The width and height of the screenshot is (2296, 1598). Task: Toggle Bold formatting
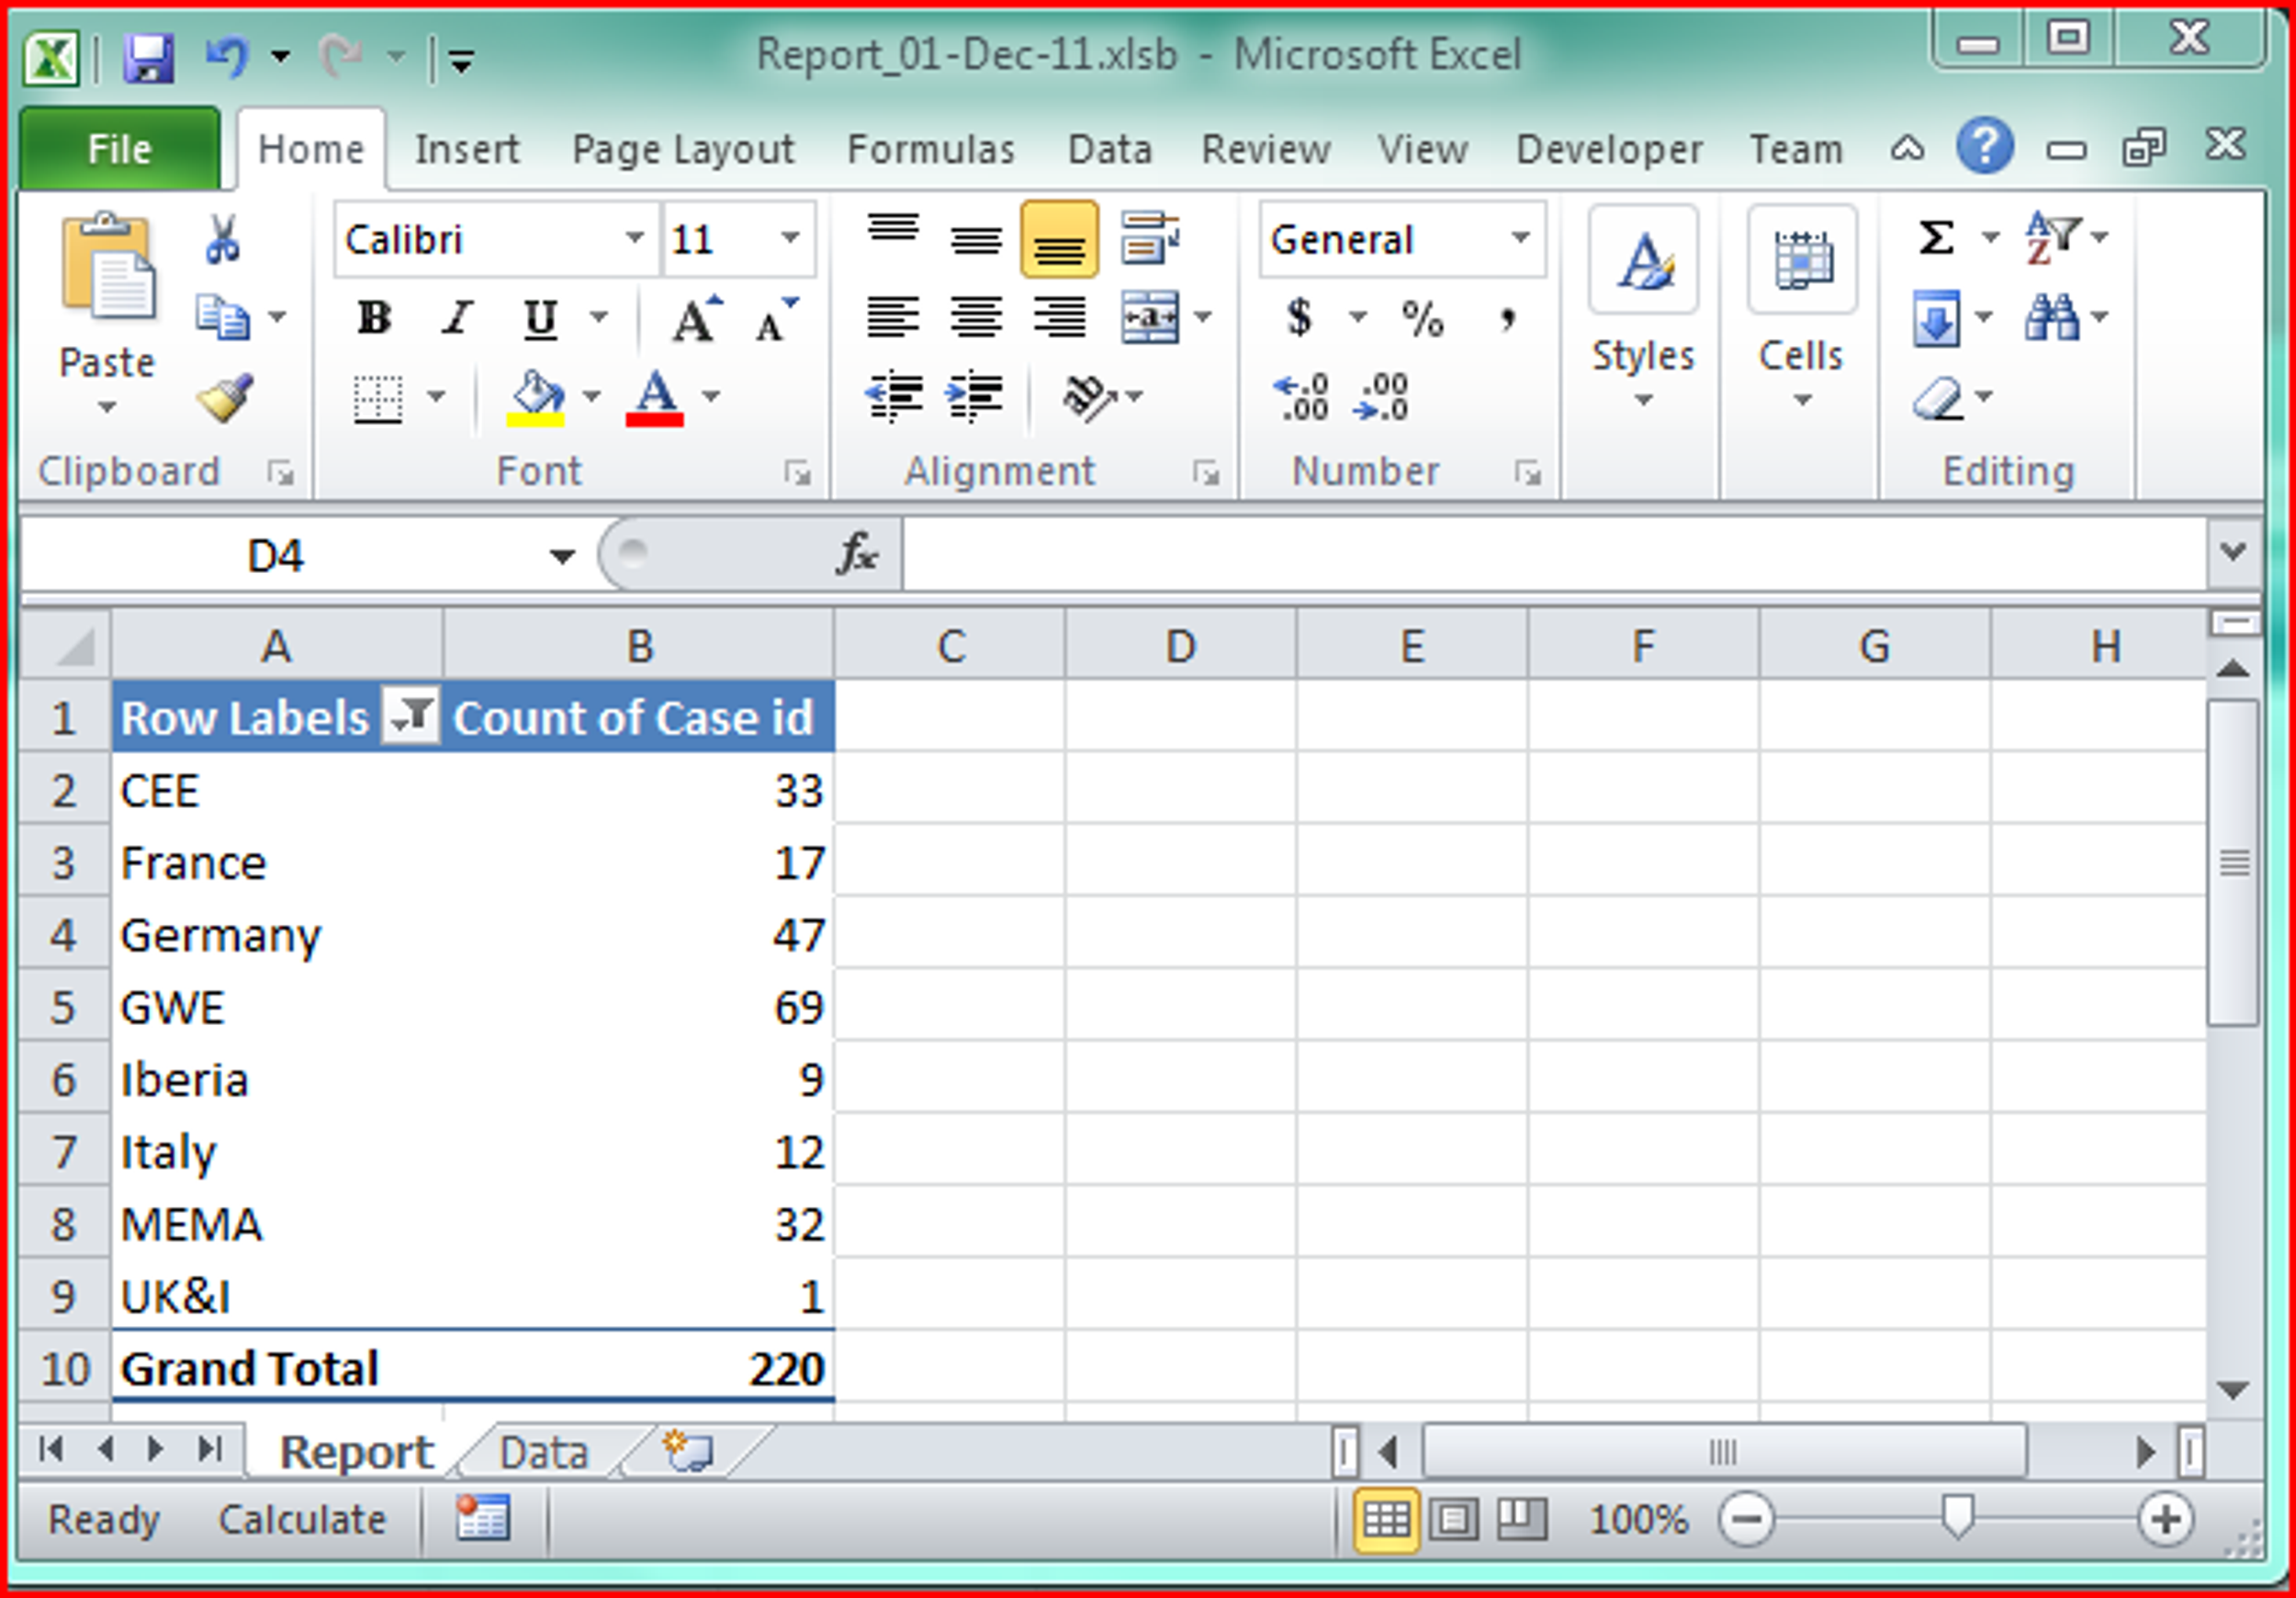coord(374,318)
